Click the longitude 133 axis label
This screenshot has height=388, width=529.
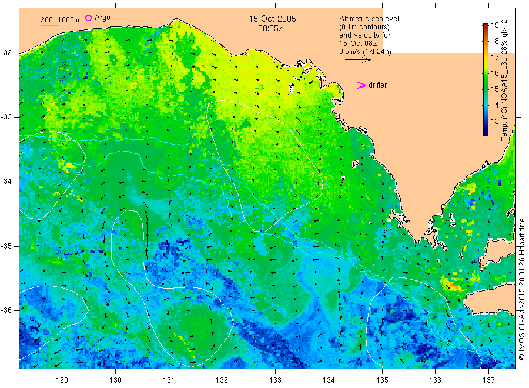click(275, 380)
